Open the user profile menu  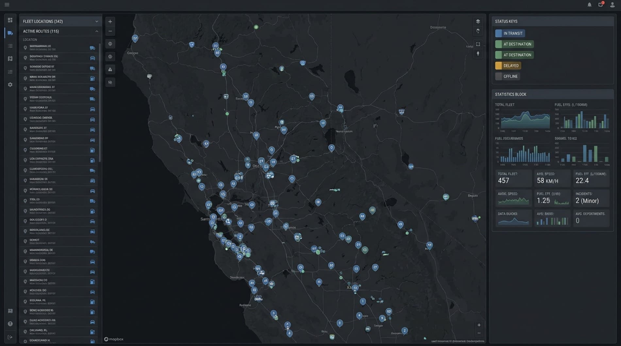[612, 5]
